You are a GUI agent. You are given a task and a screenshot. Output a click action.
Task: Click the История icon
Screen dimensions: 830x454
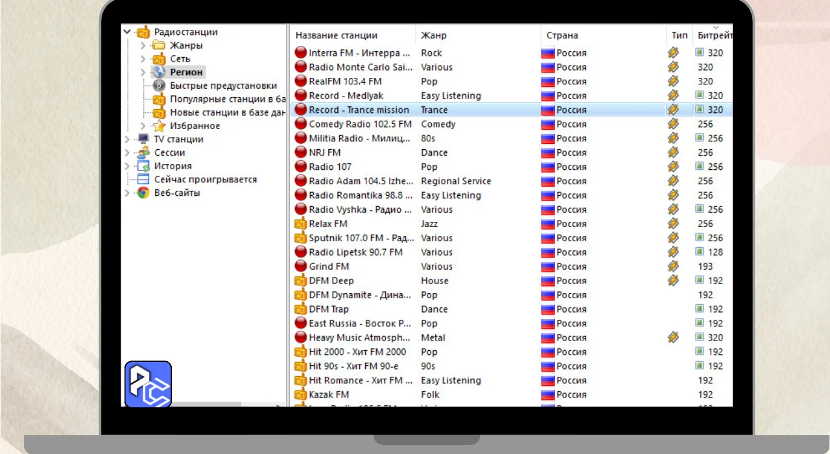143,166
